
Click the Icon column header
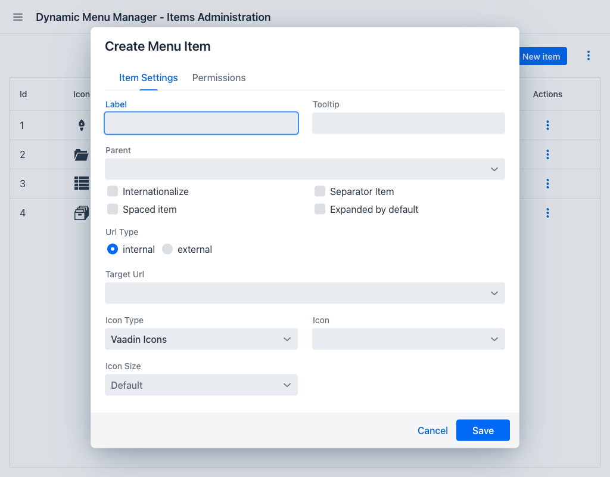click(x=81, y=94)
